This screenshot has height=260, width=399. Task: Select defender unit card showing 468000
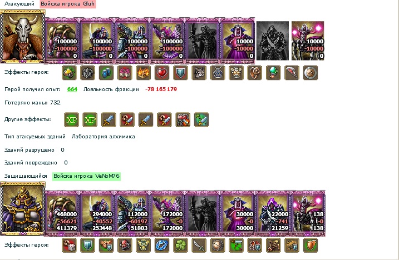tap(62, 212)
